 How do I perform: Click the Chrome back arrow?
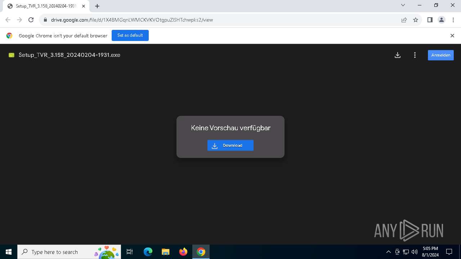[8, 20]
